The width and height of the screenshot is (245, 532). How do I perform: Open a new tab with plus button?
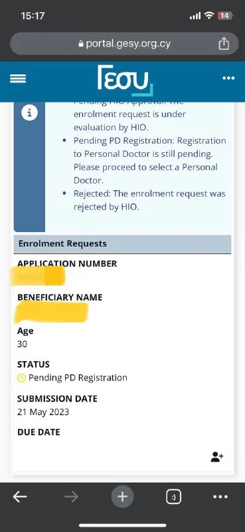[x=122, y=497]
